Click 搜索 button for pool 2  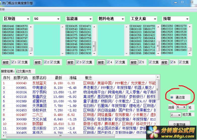click(38, 62)
